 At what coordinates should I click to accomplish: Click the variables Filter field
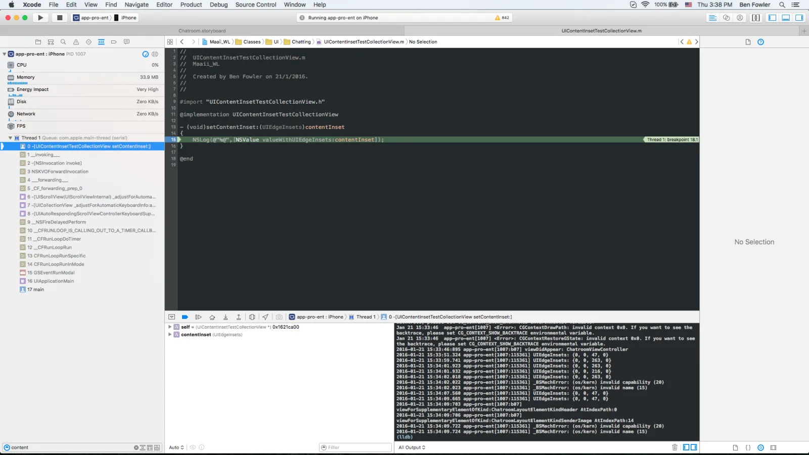(x=355, y=447)
